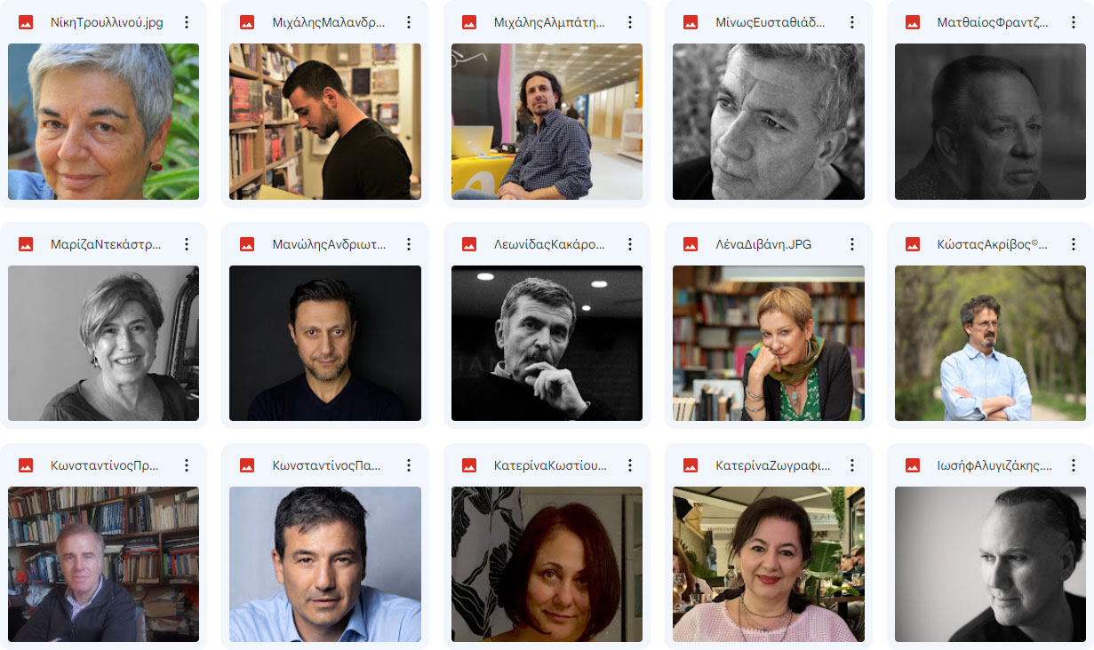Click the ΚωνσταντίνοςΠρ file name

(x=106, y=465)
